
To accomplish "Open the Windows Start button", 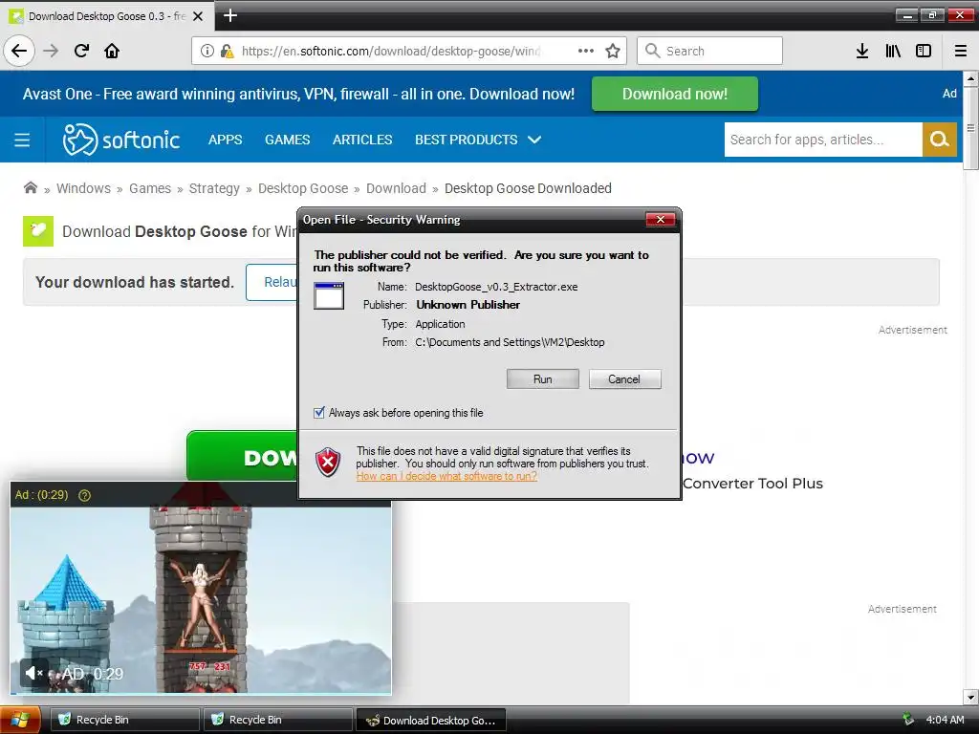I will [20, 721].
